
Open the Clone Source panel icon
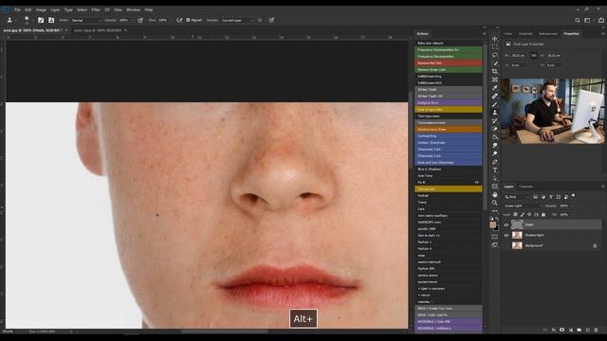[51, 20]
